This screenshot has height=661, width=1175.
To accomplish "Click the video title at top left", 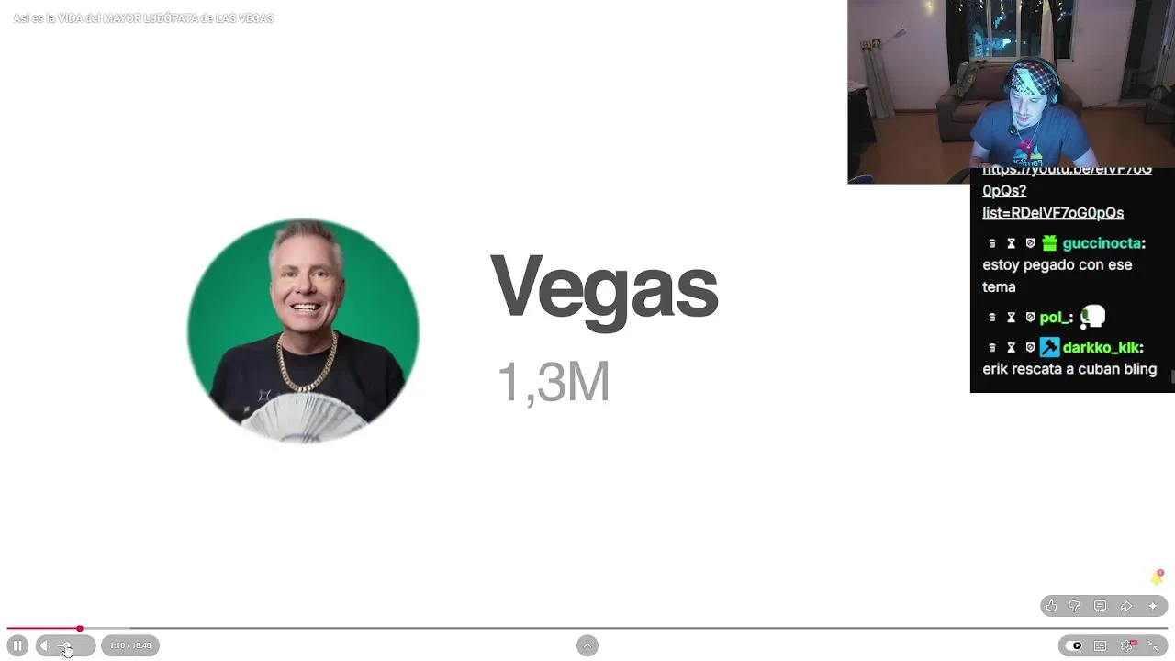I will click(143, 18).
